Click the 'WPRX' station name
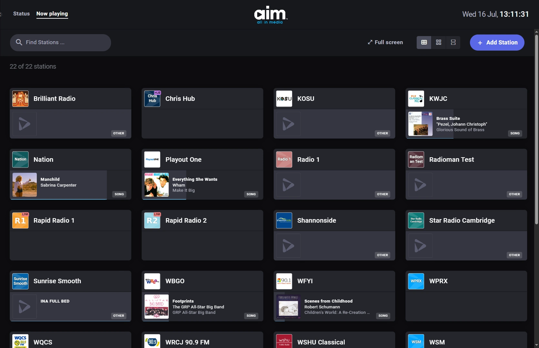 [x=438, y=281]
